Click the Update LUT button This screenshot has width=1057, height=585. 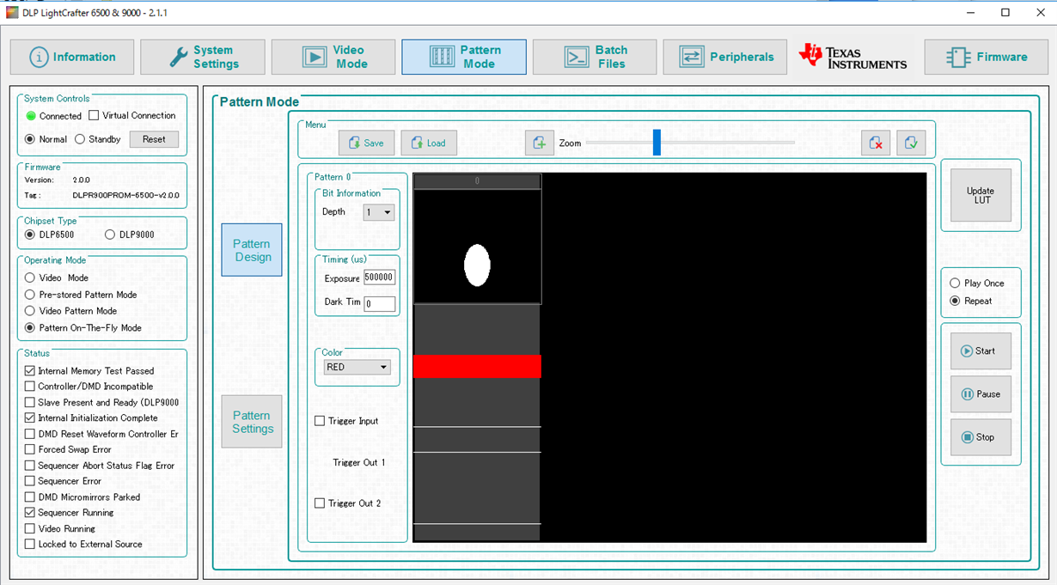coord(981,195)
